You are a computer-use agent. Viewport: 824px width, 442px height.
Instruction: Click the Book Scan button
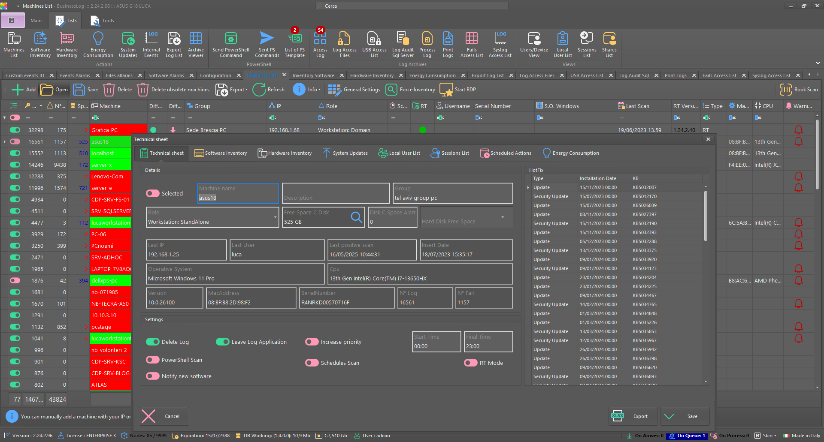coord(799,90)
